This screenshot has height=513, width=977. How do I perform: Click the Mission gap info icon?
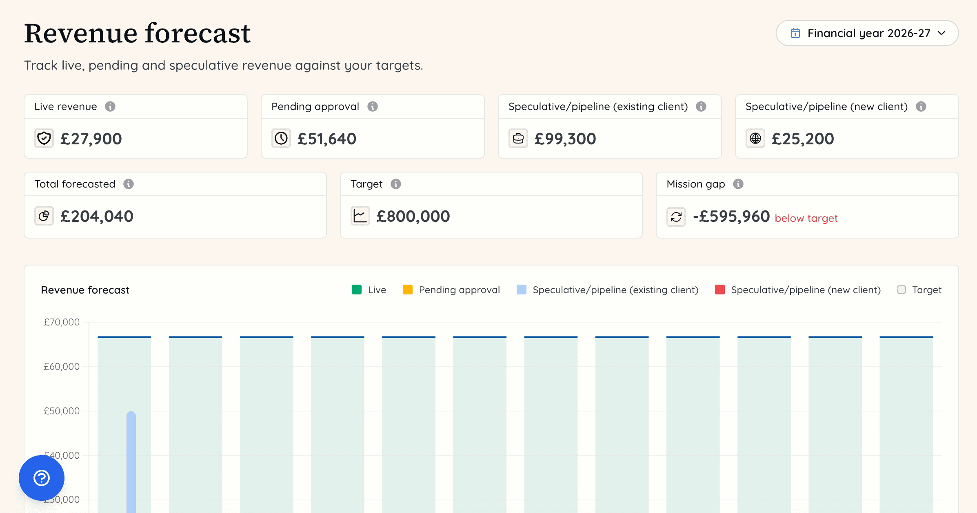click(738, 184)
